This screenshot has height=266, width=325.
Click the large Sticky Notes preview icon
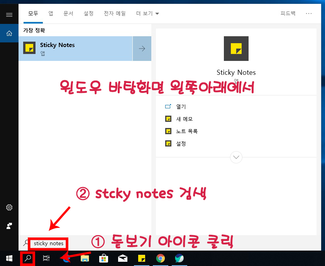(x=236, y=49)
